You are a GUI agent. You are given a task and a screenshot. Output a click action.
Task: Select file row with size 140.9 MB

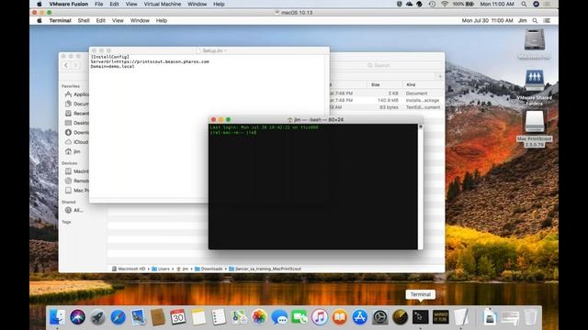click(387, 100)
